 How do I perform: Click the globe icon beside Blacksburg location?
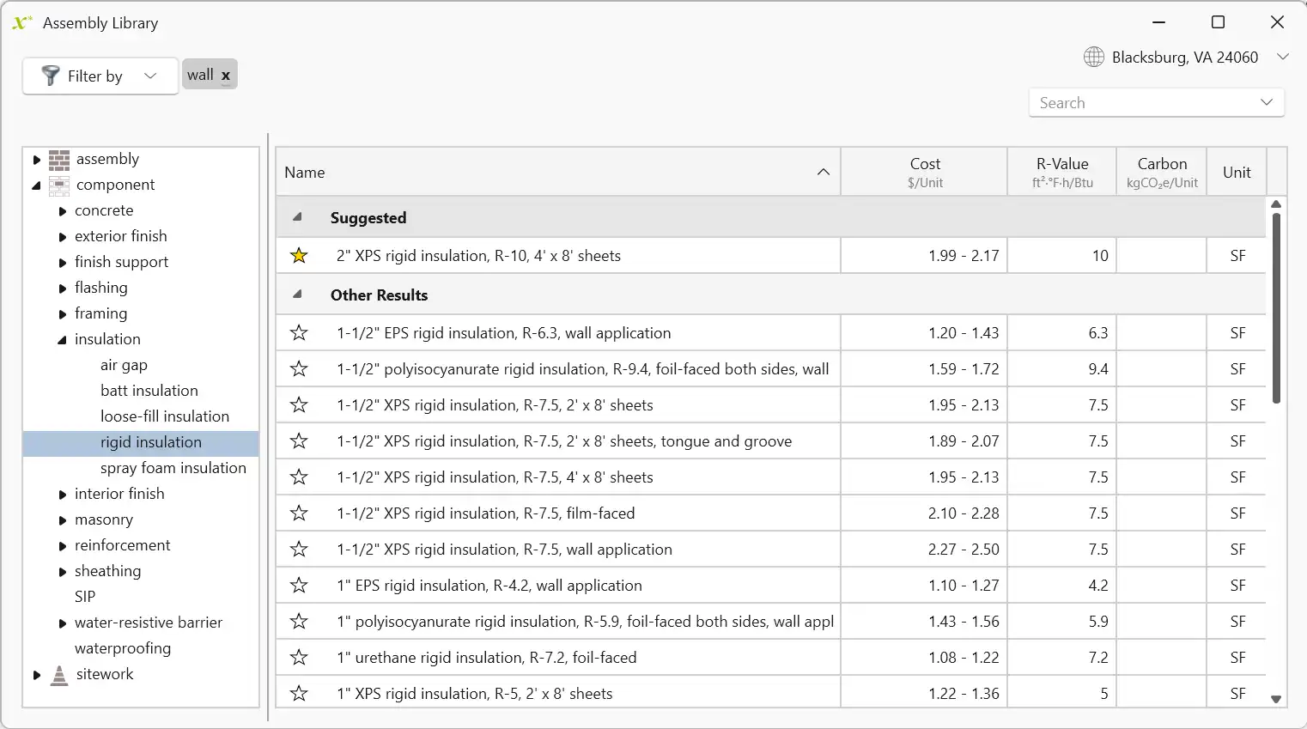(1093, 58)
